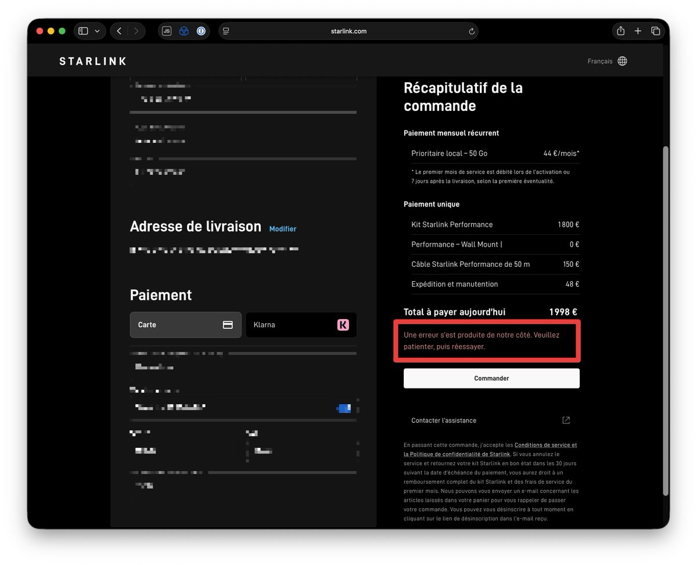Open the 1Password extension icon
The width and height of the screenshot is (697, 565).
(201, 31)
